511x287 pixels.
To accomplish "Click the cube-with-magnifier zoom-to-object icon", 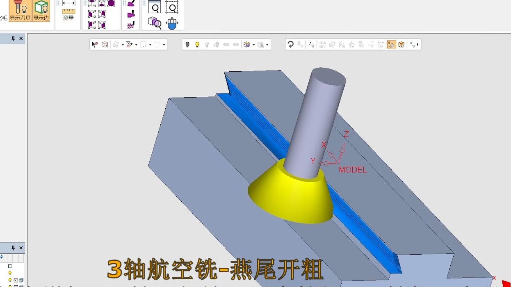I will 155,23.
